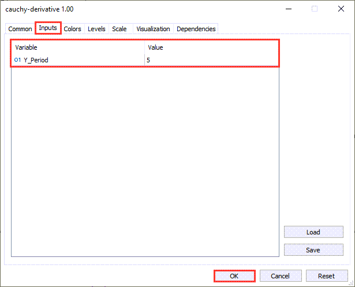Click the Variable column header

tap(78, 47)
